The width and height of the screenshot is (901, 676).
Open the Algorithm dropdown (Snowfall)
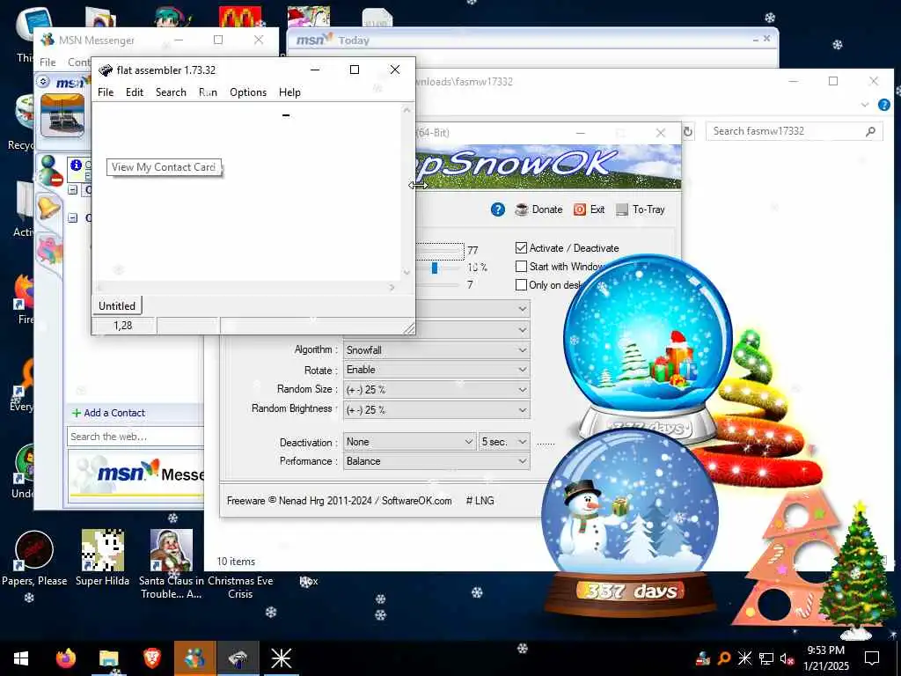436,349
